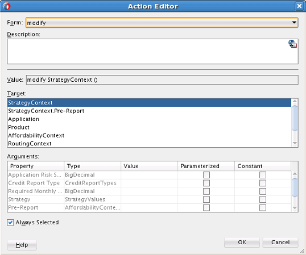Image resolution: width=306 pixels, height=255 pixels.
Task: Close the Action Editor dialog
Action: 299,6
